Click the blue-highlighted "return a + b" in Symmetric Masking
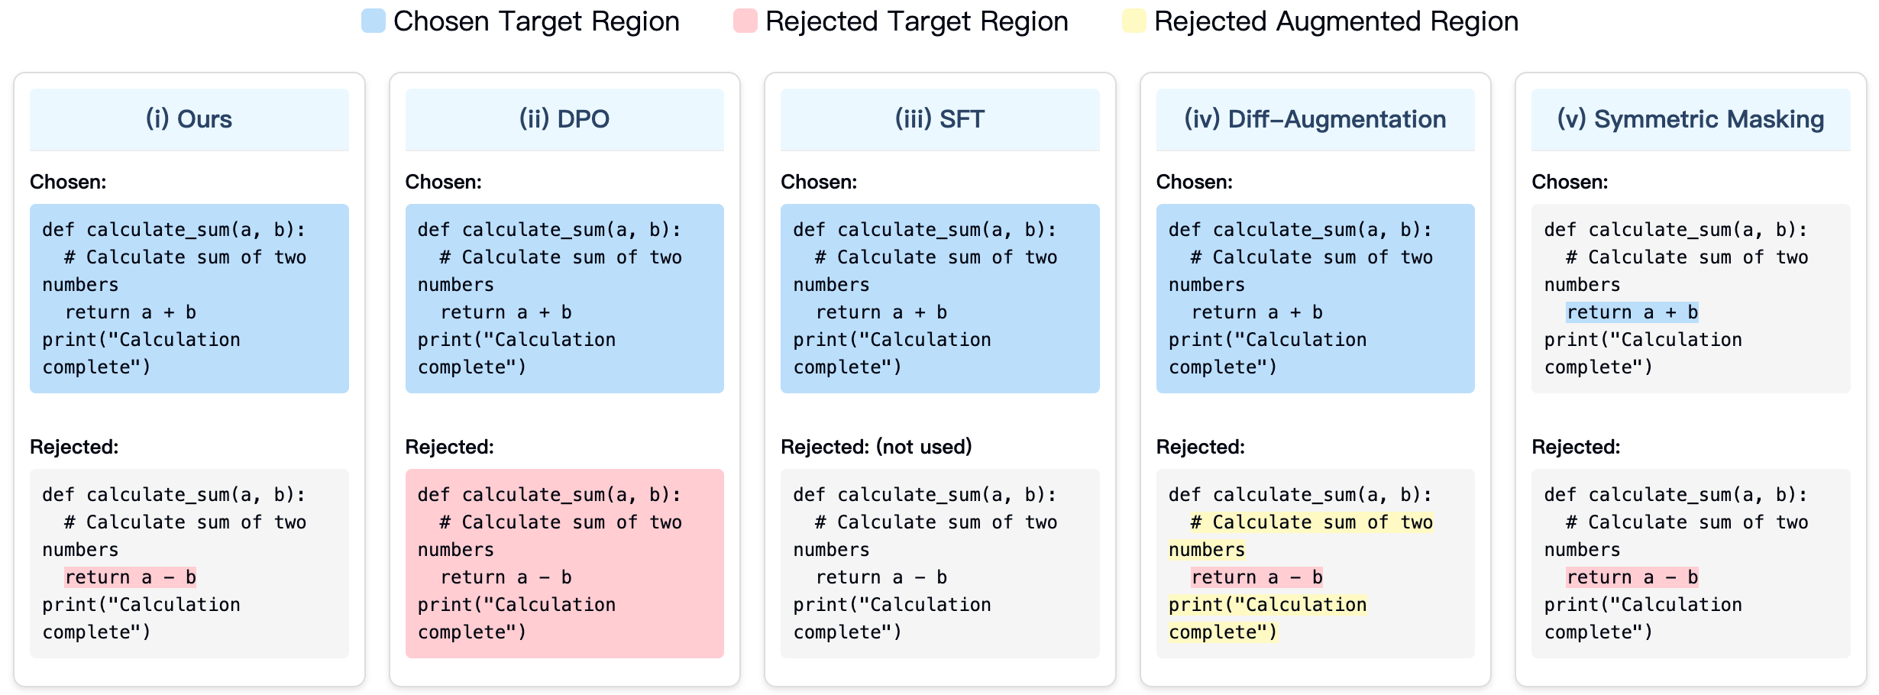This screenshot has height=695, width=1879. click(x=1632, y=312)
